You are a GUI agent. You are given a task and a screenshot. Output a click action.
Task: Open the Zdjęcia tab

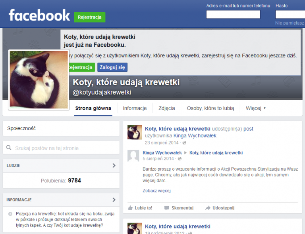point(167,108)
